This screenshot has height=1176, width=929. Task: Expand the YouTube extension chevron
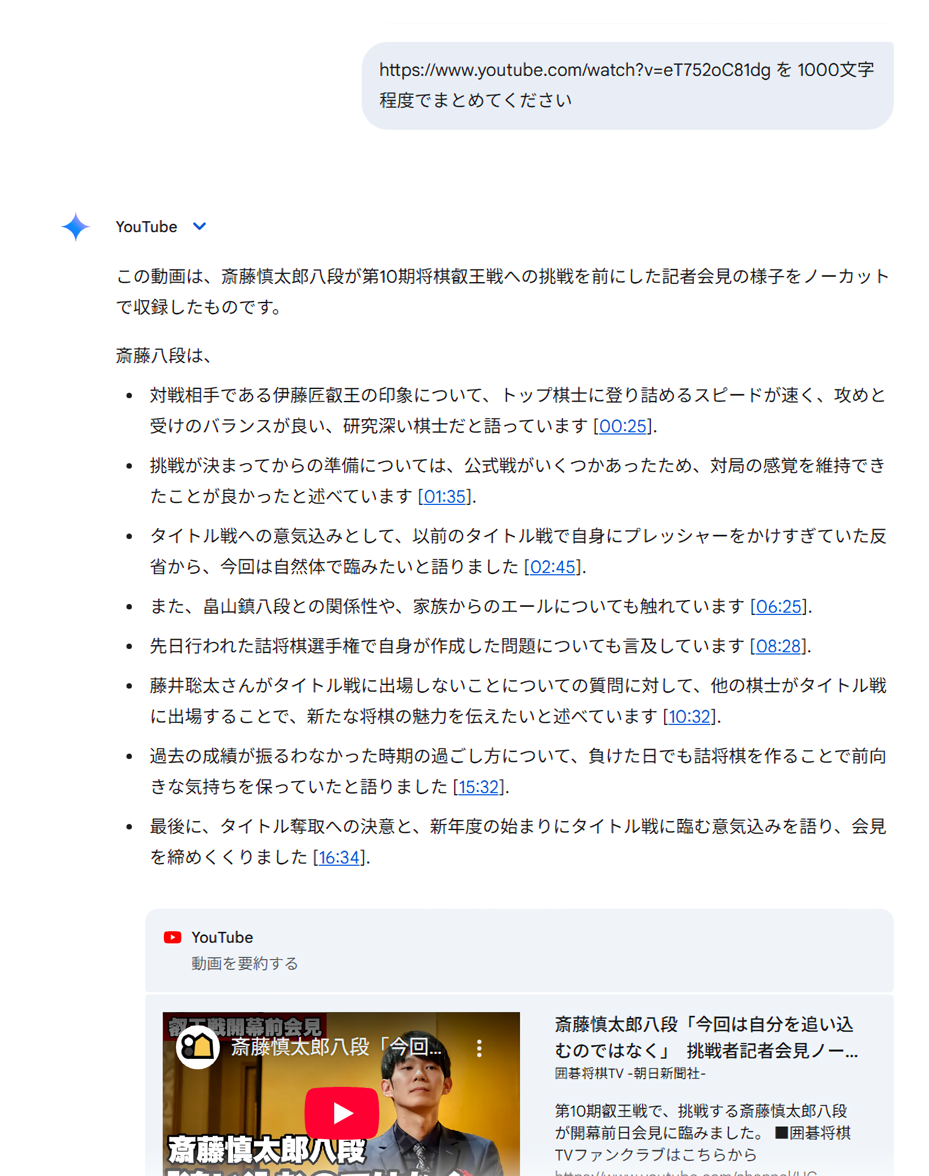(x=200, y=226)
